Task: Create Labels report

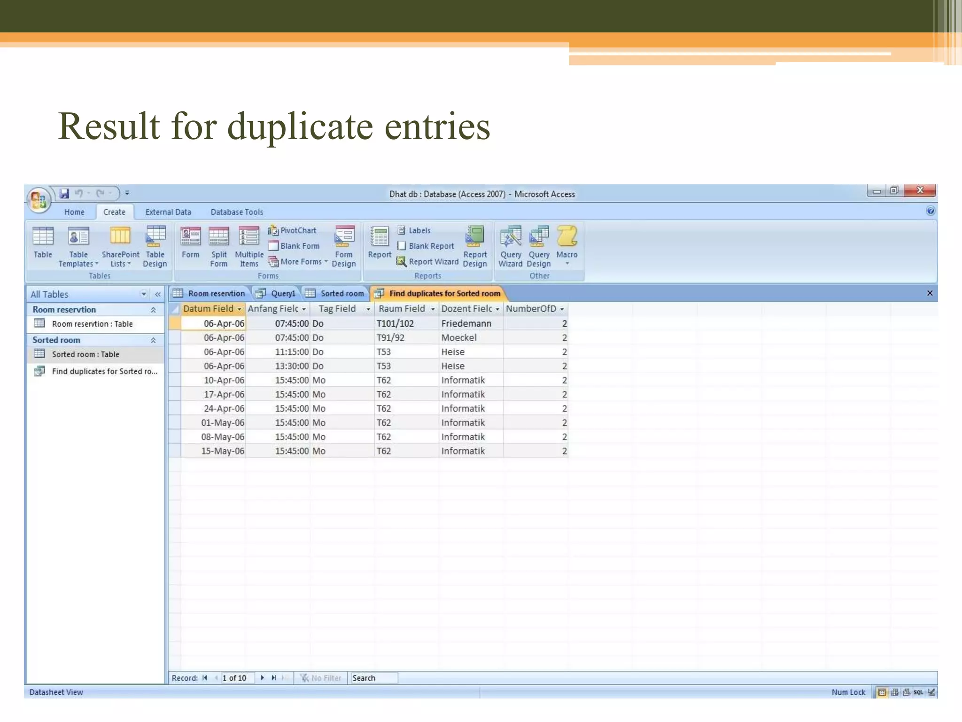Action: (414, 230)
